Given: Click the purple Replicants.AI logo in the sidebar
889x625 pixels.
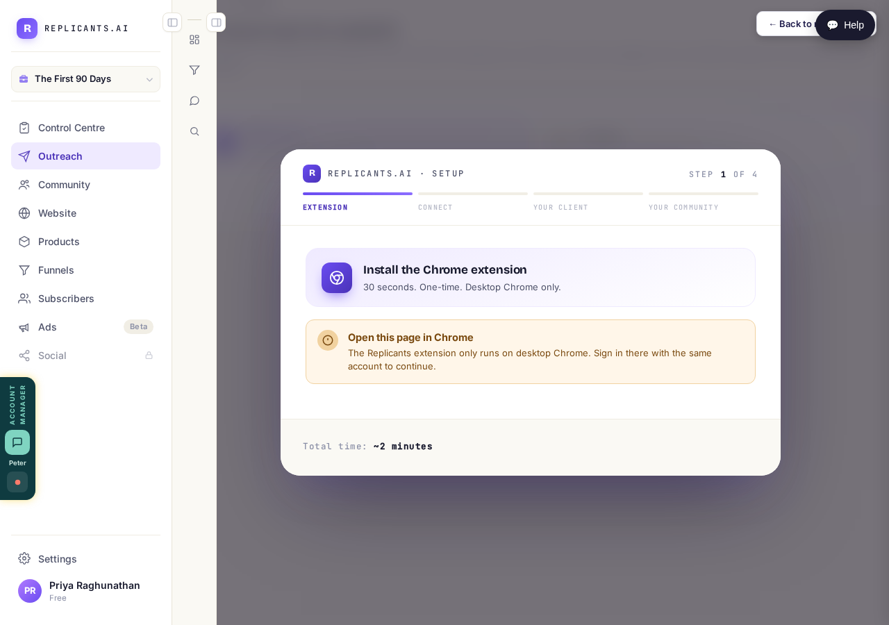Looking at the screenshot, I should (x=27, y=28).
